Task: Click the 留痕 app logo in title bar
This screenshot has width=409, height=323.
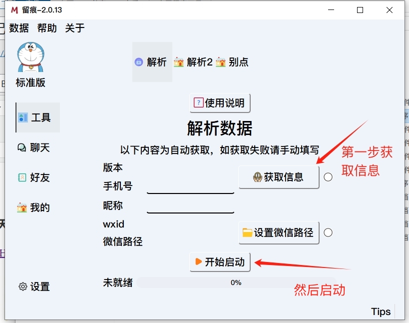Action: click(x=14, y=10)
